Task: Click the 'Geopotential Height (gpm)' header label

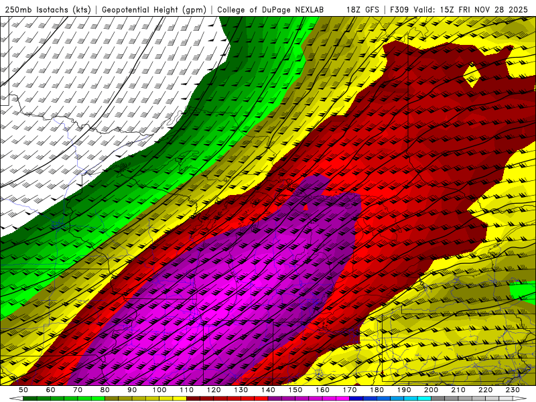Action: click(154, 9)
